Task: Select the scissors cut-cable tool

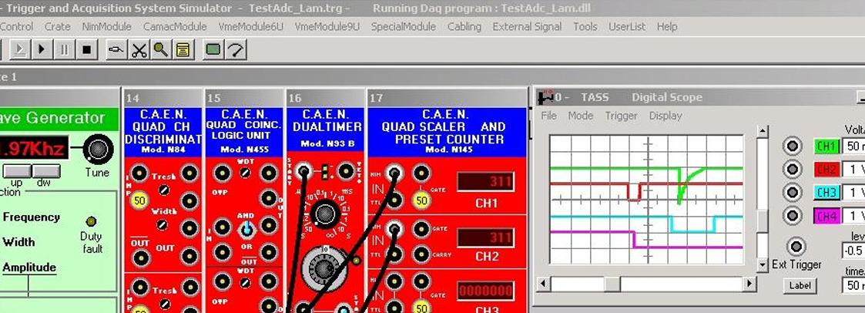Action: pos(139,49)
